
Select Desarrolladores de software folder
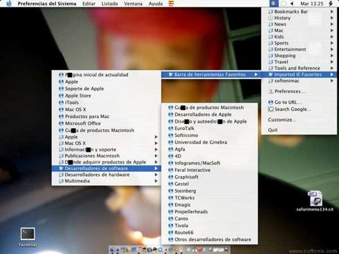[106, 168]
